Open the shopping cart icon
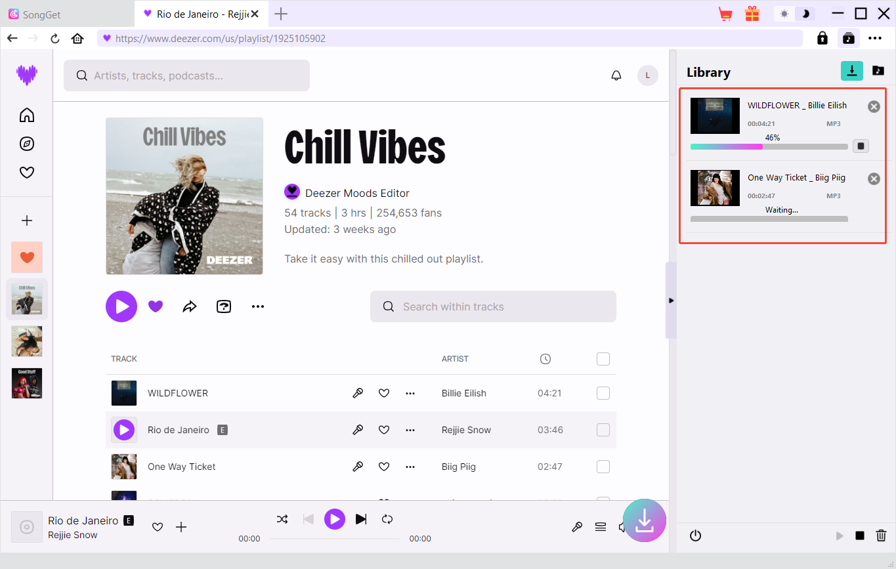 pyautogui.click(x=725, y=14)
